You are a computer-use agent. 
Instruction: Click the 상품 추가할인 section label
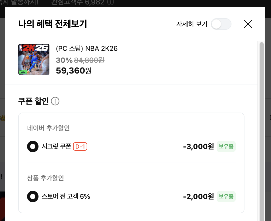(46, 178)
